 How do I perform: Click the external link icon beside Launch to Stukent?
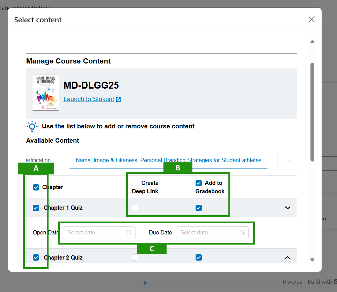coord(118,99)
